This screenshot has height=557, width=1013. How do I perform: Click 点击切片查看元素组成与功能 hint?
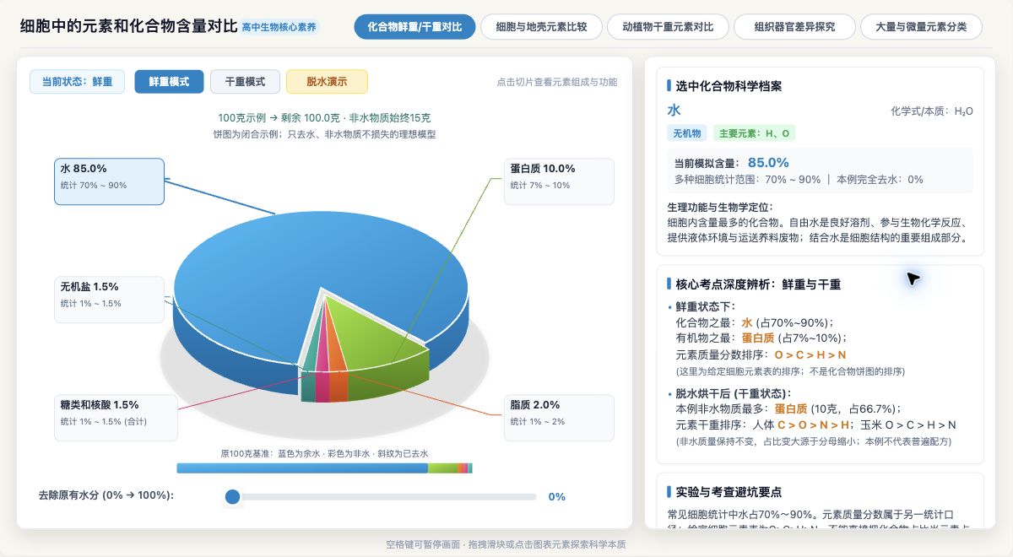point(557,82)
